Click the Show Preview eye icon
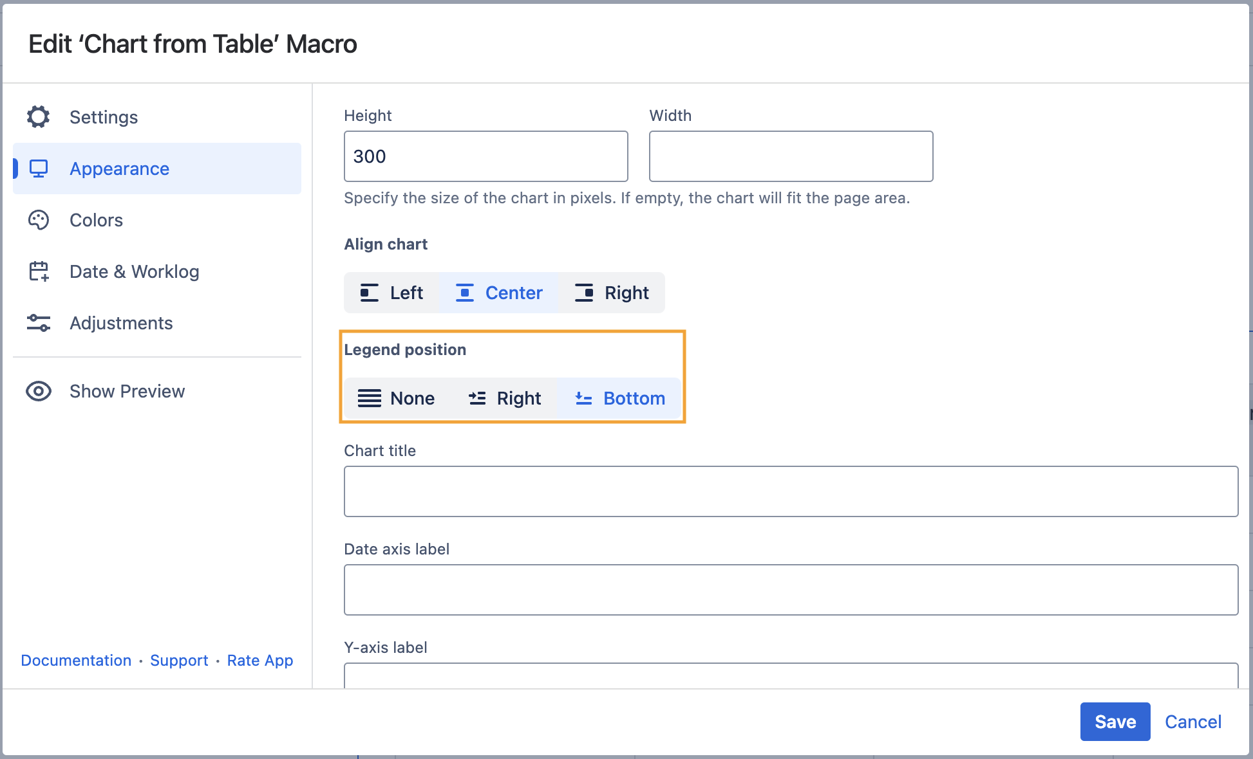The height and width of the screenshot is (759, 1253). point(39,391)
